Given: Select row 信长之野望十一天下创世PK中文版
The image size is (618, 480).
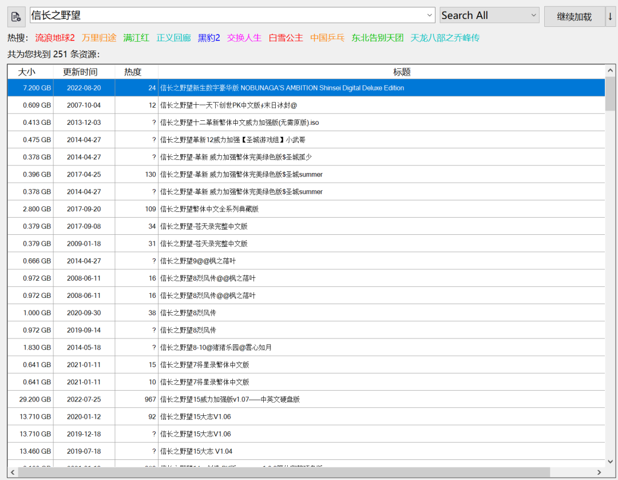Looking at the screenshot, I should point(306,105).
